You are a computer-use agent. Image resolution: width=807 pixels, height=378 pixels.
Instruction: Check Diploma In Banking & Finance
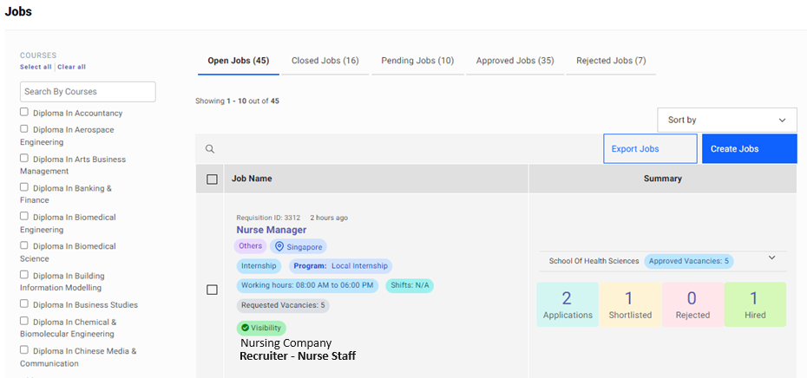tap(24, 187)
